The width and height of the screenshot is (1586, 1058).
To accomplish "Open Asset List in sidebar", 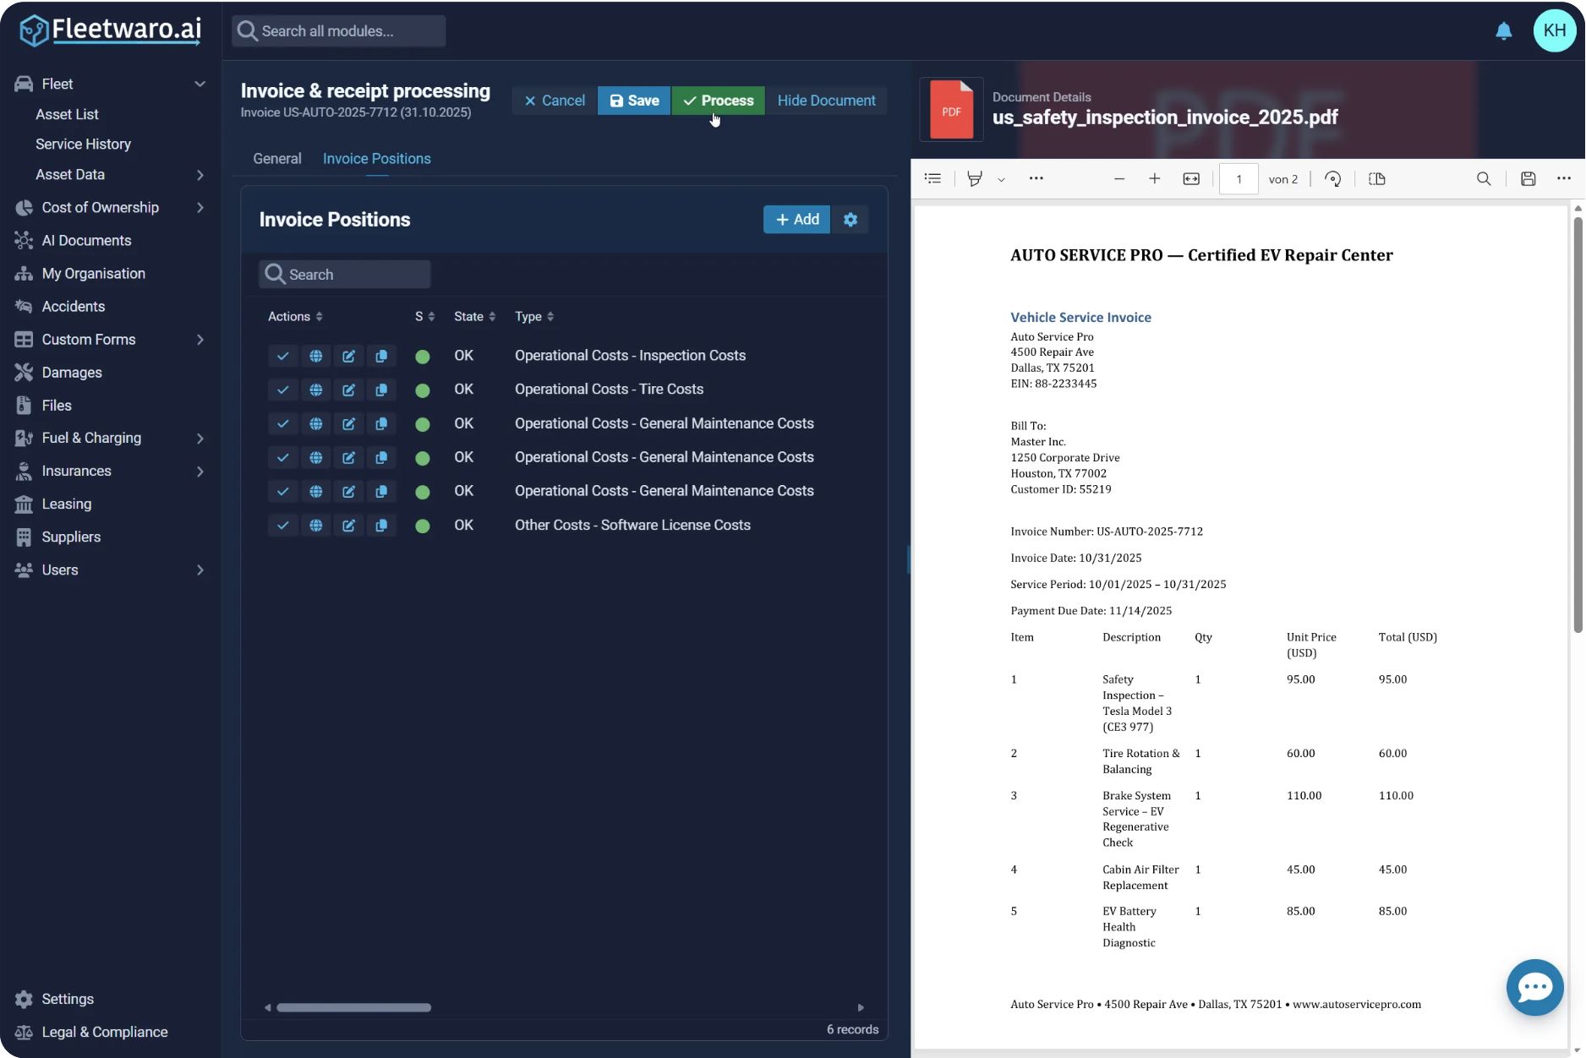I will click(67, 114).
